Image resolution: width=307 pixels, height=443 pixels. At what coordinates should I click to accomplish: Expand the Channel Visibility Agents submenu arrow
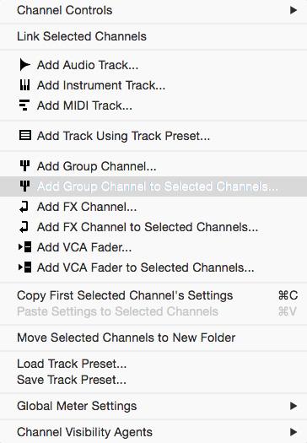coord(294,432)
